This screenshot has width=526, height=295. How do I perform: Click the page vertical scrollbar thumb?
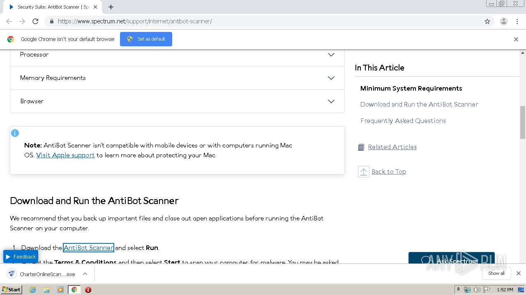(x=523, y=122)
